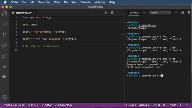
Task: Split the editor to the right
Action: 113,13
